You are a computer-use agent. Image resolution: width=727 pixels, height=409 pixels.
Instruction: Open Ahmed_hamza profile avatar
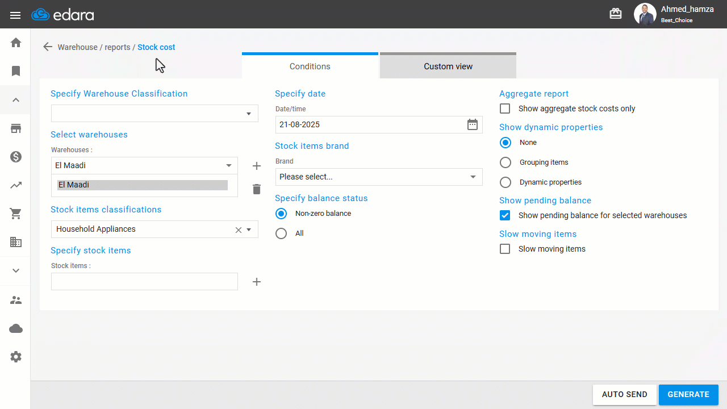pos(645,14)
